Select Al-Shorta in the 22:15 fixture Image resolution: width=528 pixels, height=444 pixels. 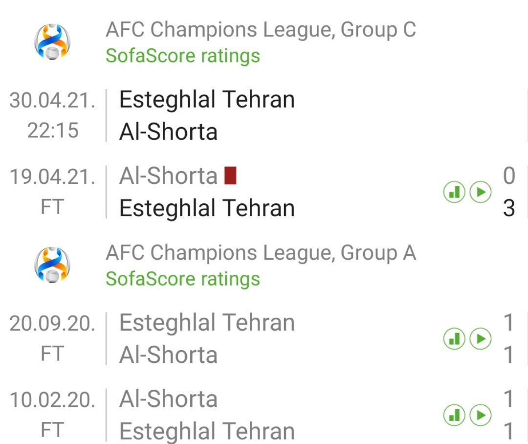168,132
